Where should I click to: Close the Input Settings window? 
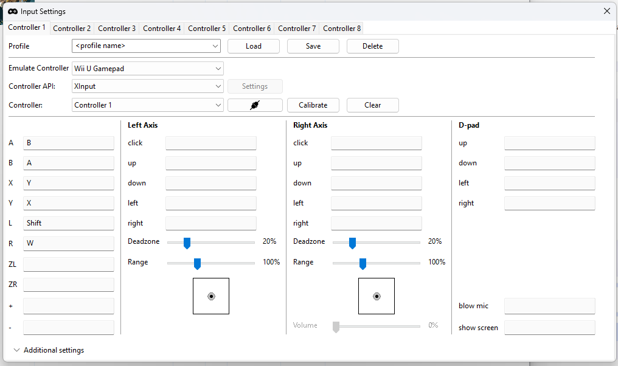[x=607, y=11]
